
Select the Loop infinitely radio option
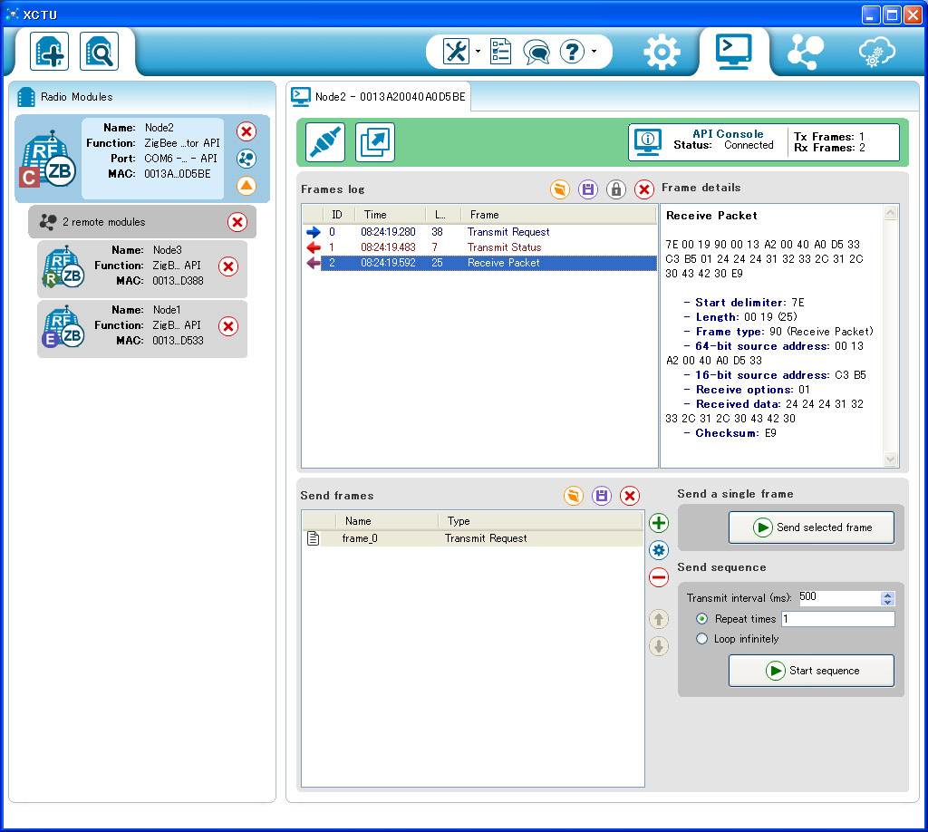702,639
